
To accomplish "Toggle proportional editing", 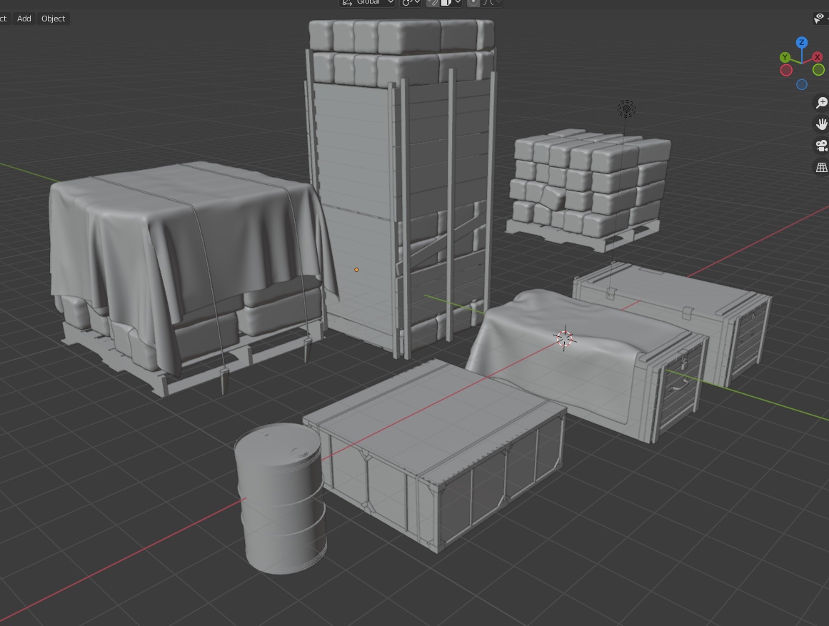I will tap(473, 2).
